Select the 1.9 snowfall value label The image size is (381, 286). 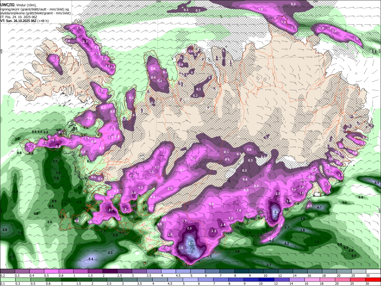pos(124,209)
